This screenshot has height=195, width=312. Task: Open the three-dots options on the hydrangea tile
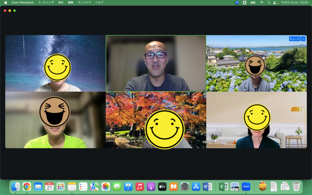click(x=303, y=39)
